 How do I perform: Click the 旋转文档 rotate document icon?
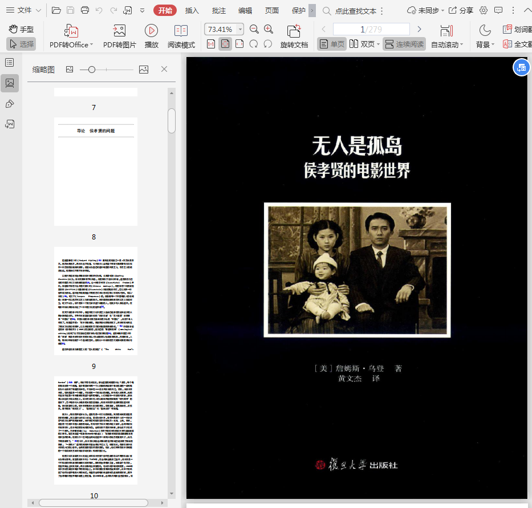(x=294, y=31)
